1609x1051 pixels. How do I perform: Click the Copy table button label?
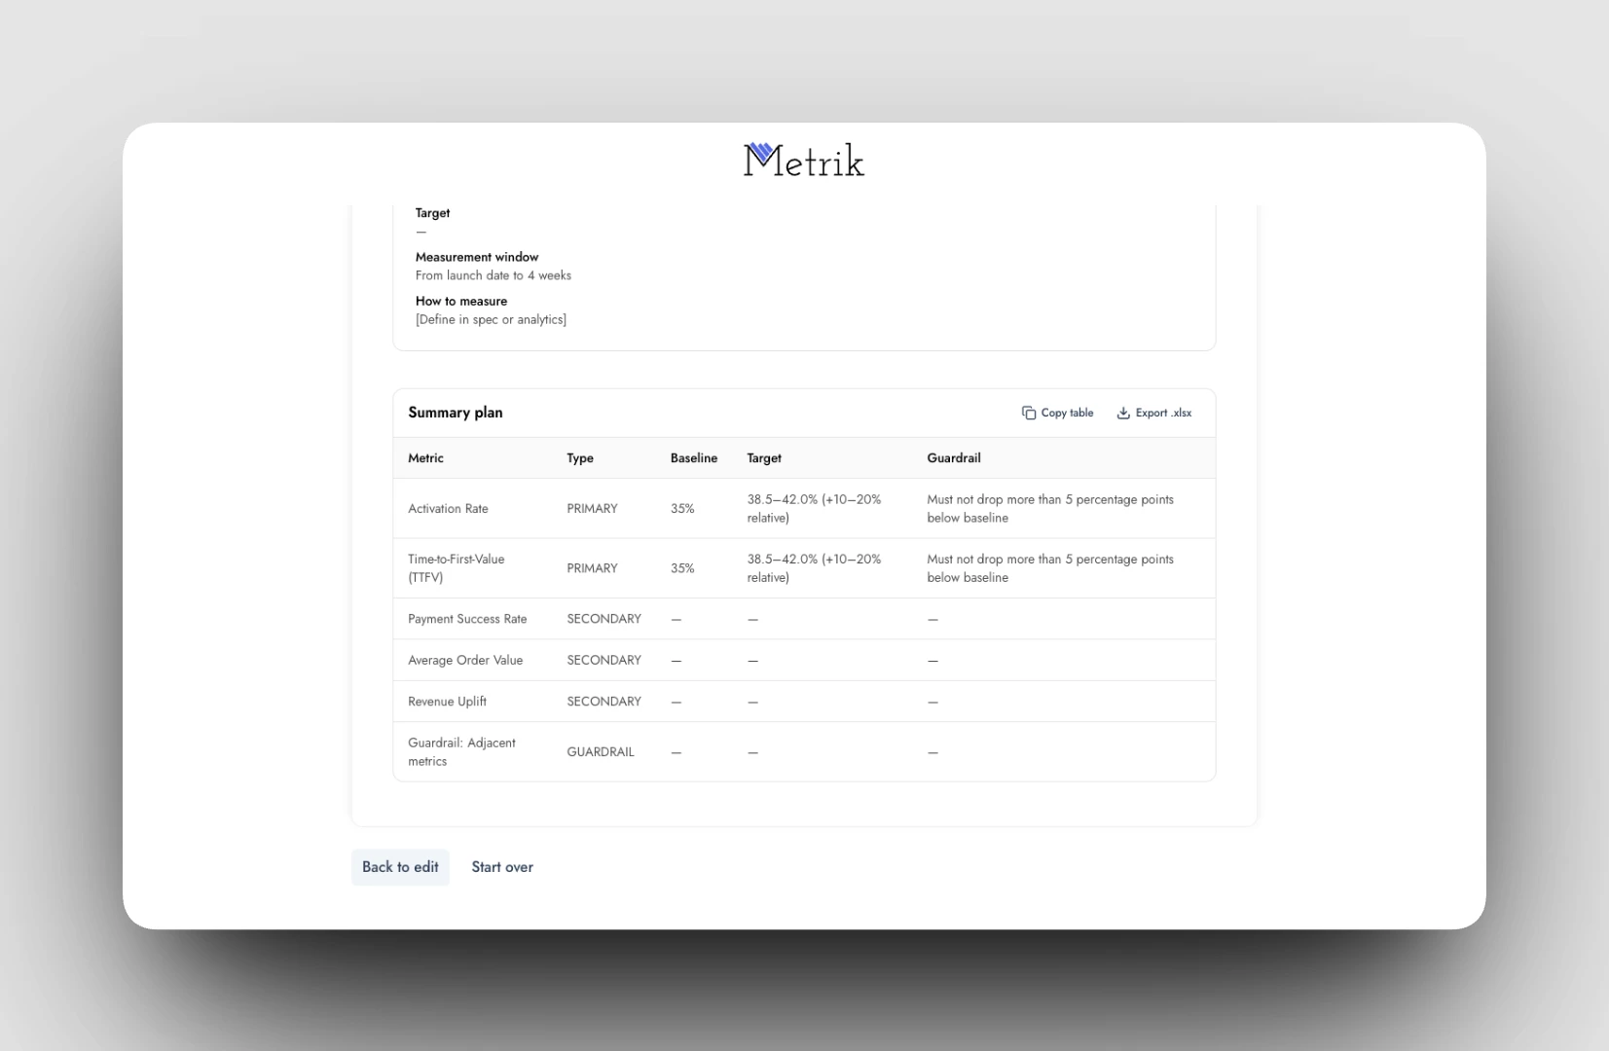(x=1067, y=413)
